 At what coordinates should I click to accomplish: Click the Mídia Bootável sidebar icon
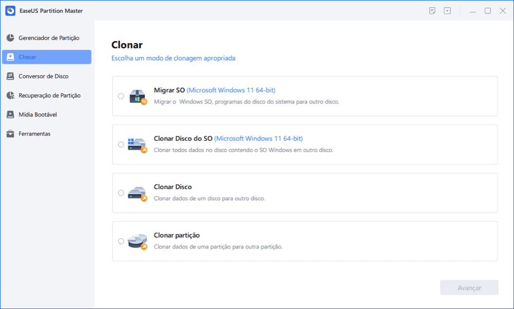[10, 114]
